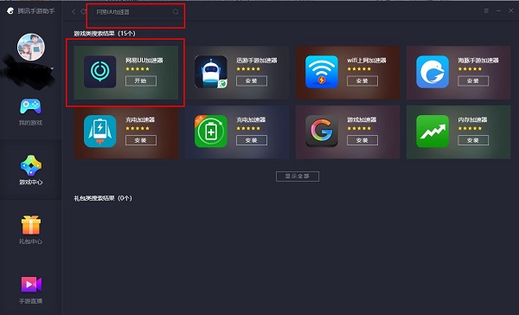Viewport: 519px width, 315px height.
Task: Click the green 充电加速器 battery icon
Action: tap(211, 132)
